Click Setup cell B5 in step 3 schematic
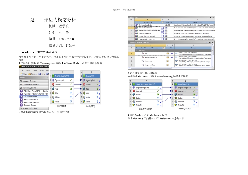 (186, 98)
